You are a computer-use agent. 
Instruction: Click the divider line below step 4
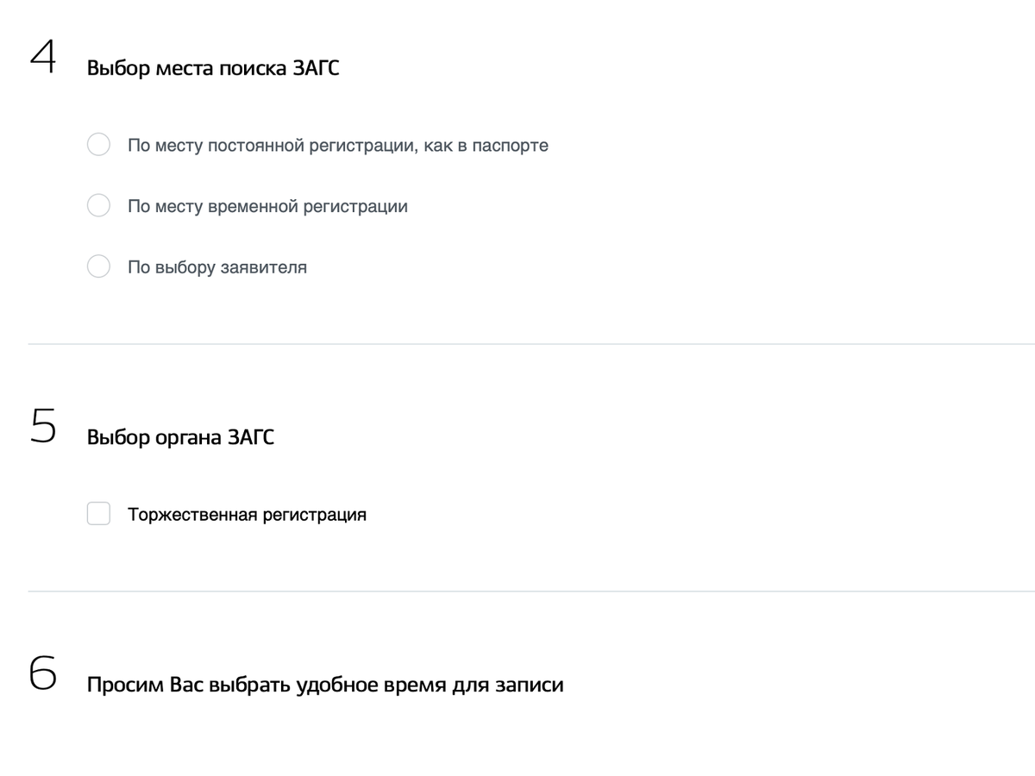coord(517,344)
